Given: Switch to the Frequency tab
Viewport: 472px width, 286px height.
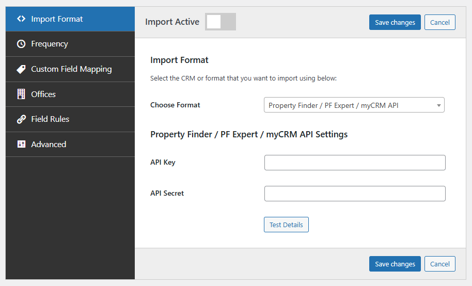Looking at the screenshot, I should pyautogui.click(x=70, y=44).
